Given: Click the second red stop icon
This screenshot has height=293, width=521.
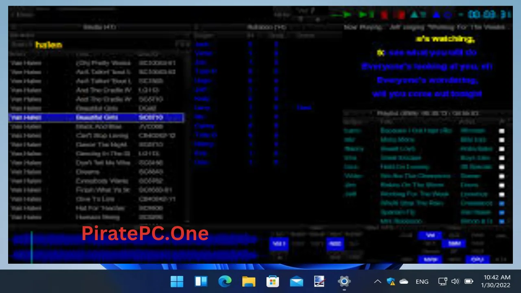Looking at the screenshot, I should (x=401, y=15).
